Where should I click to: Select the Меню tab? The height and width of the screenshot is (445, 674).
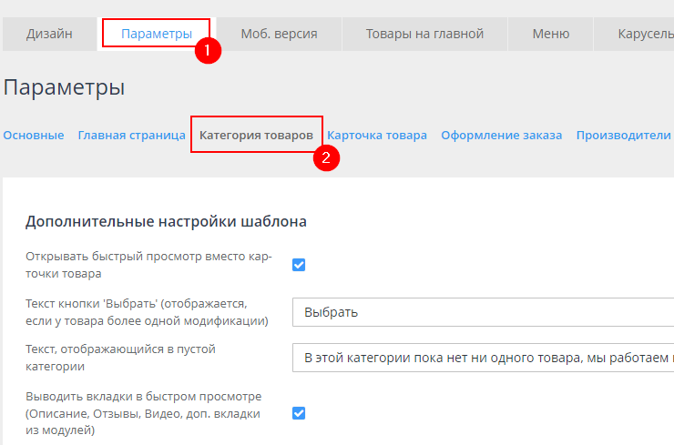[x=551, y=35]
